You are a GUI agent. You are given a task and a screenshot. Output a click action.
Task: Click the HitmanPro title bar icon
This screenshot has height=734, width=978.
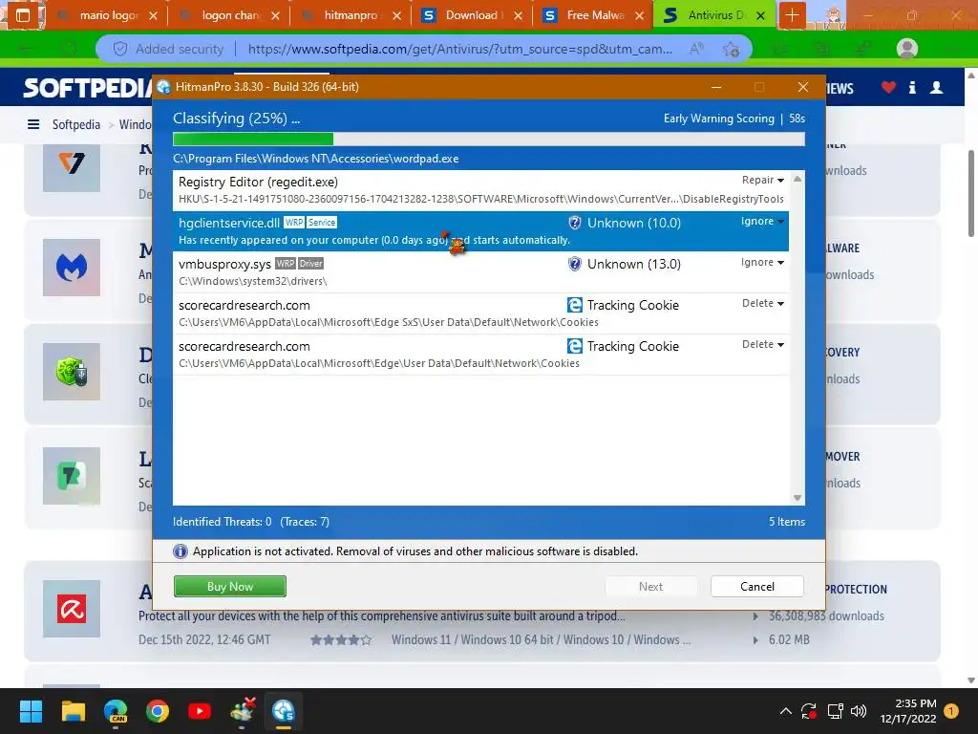[163, 87]
